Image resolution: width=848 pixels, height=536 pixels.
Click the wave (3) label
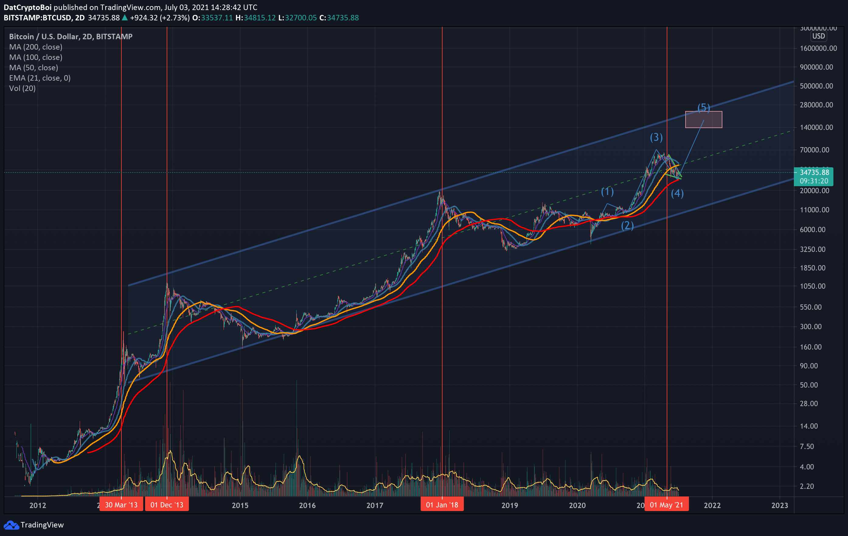pyautogui.click(x=656, y=137)
